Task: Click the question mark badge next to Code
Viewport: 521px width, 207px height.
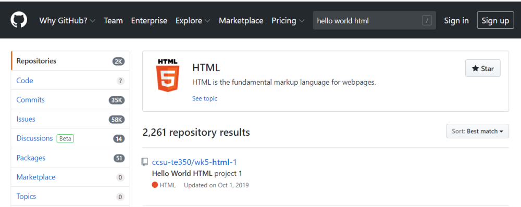Action: click(x=120, y=81)
